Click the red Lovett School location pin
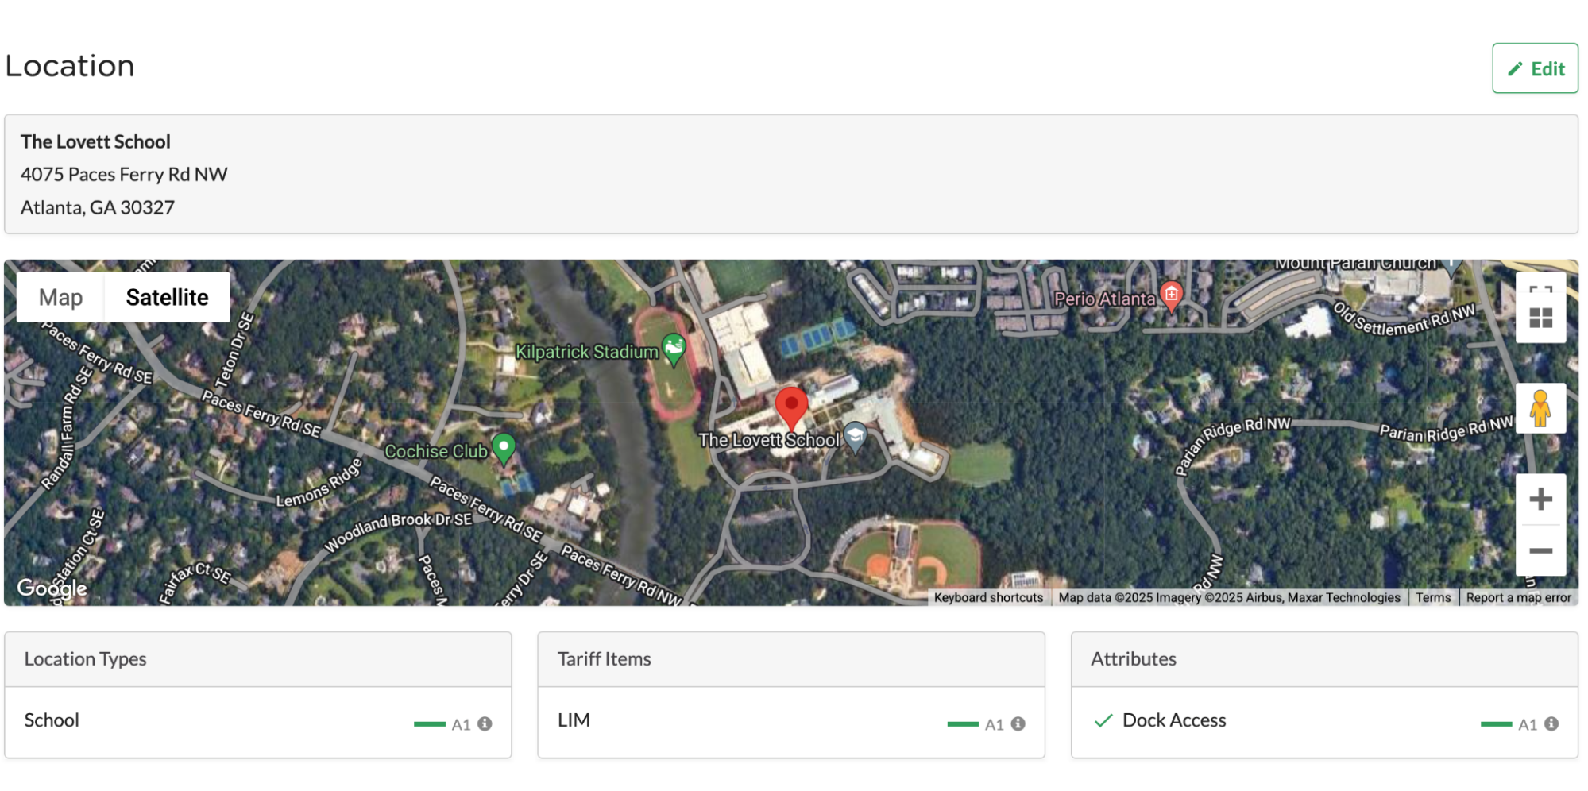This screenshot has width=1588, height=791. click(791, 406)
